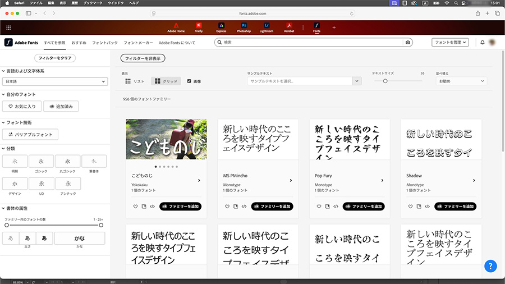Open Lightroom app icon
Image resolution: width=505 pixels, height=284 pixels.
267,28
